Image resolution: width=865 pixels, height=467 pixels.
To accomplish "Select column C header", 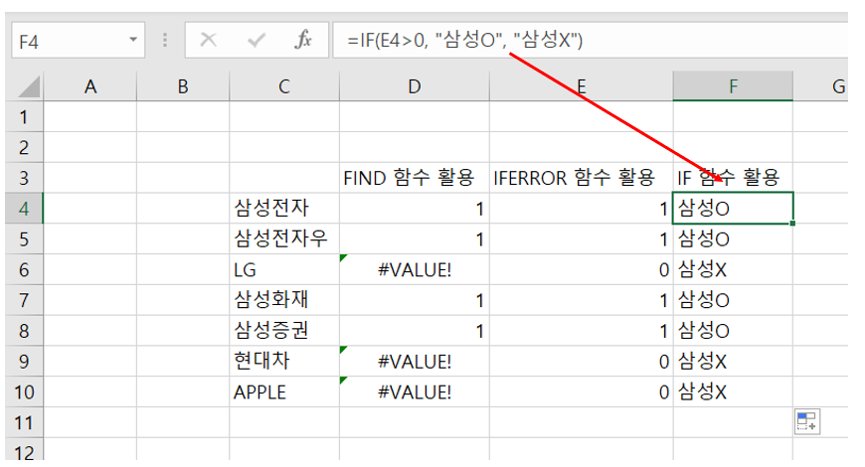I will pyautogui.click(x=284, y=86).
